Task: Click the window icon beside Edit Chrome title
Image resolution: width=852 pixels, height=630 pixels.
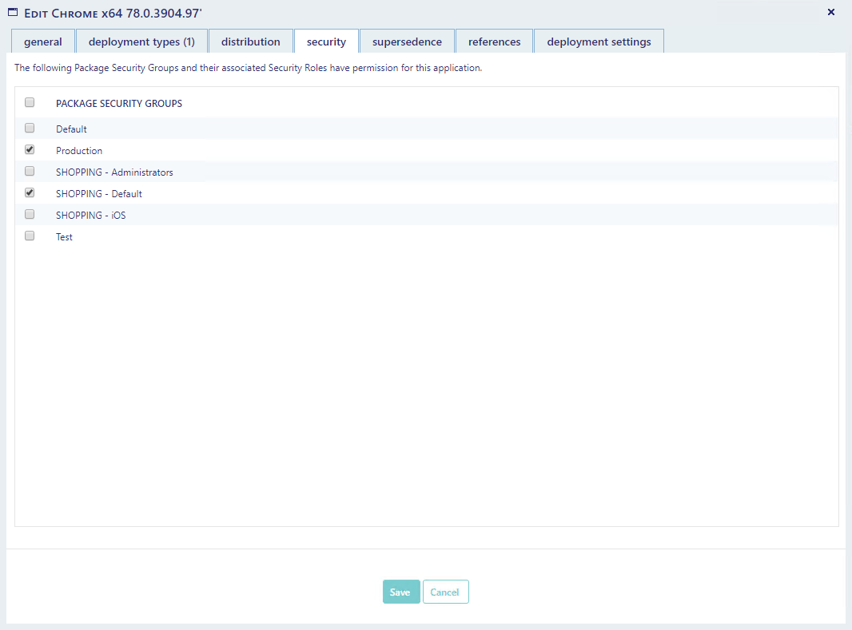Action: (13, 12)
